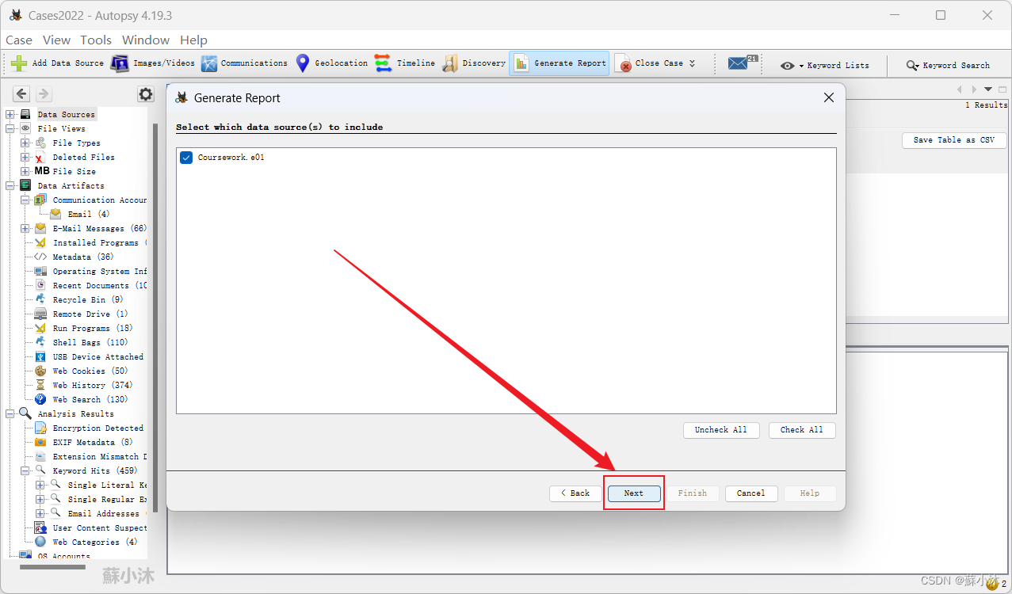Image resolution: width=1012 pixels, height=594 pixels.
Task: Click the EXIF Metadata camera icon
Action: tap(40, 443)
